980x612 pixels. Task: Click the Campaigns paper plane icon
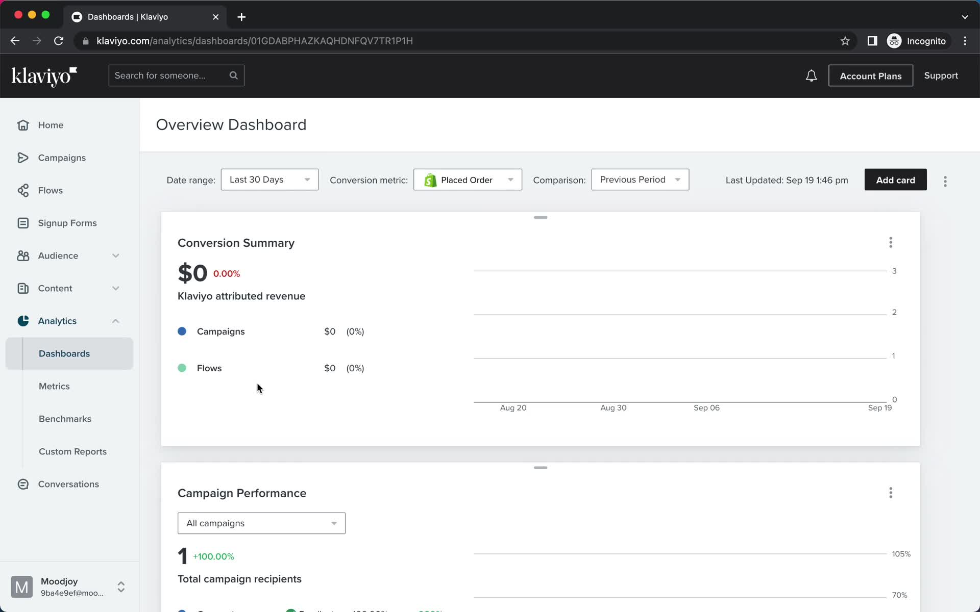pyautogui.click(x=23, y=158)
